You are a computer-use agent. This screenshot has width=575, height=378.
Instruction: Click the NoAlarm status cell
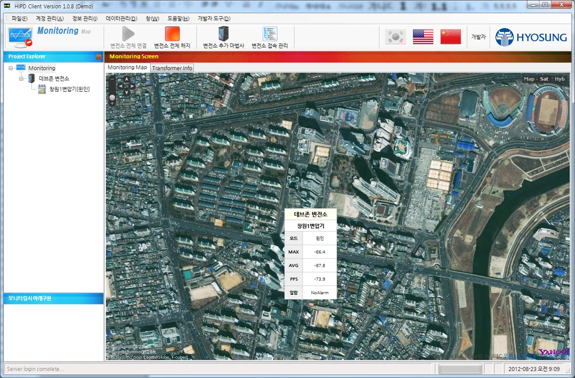pyautogui.click(x=320, y=292)
